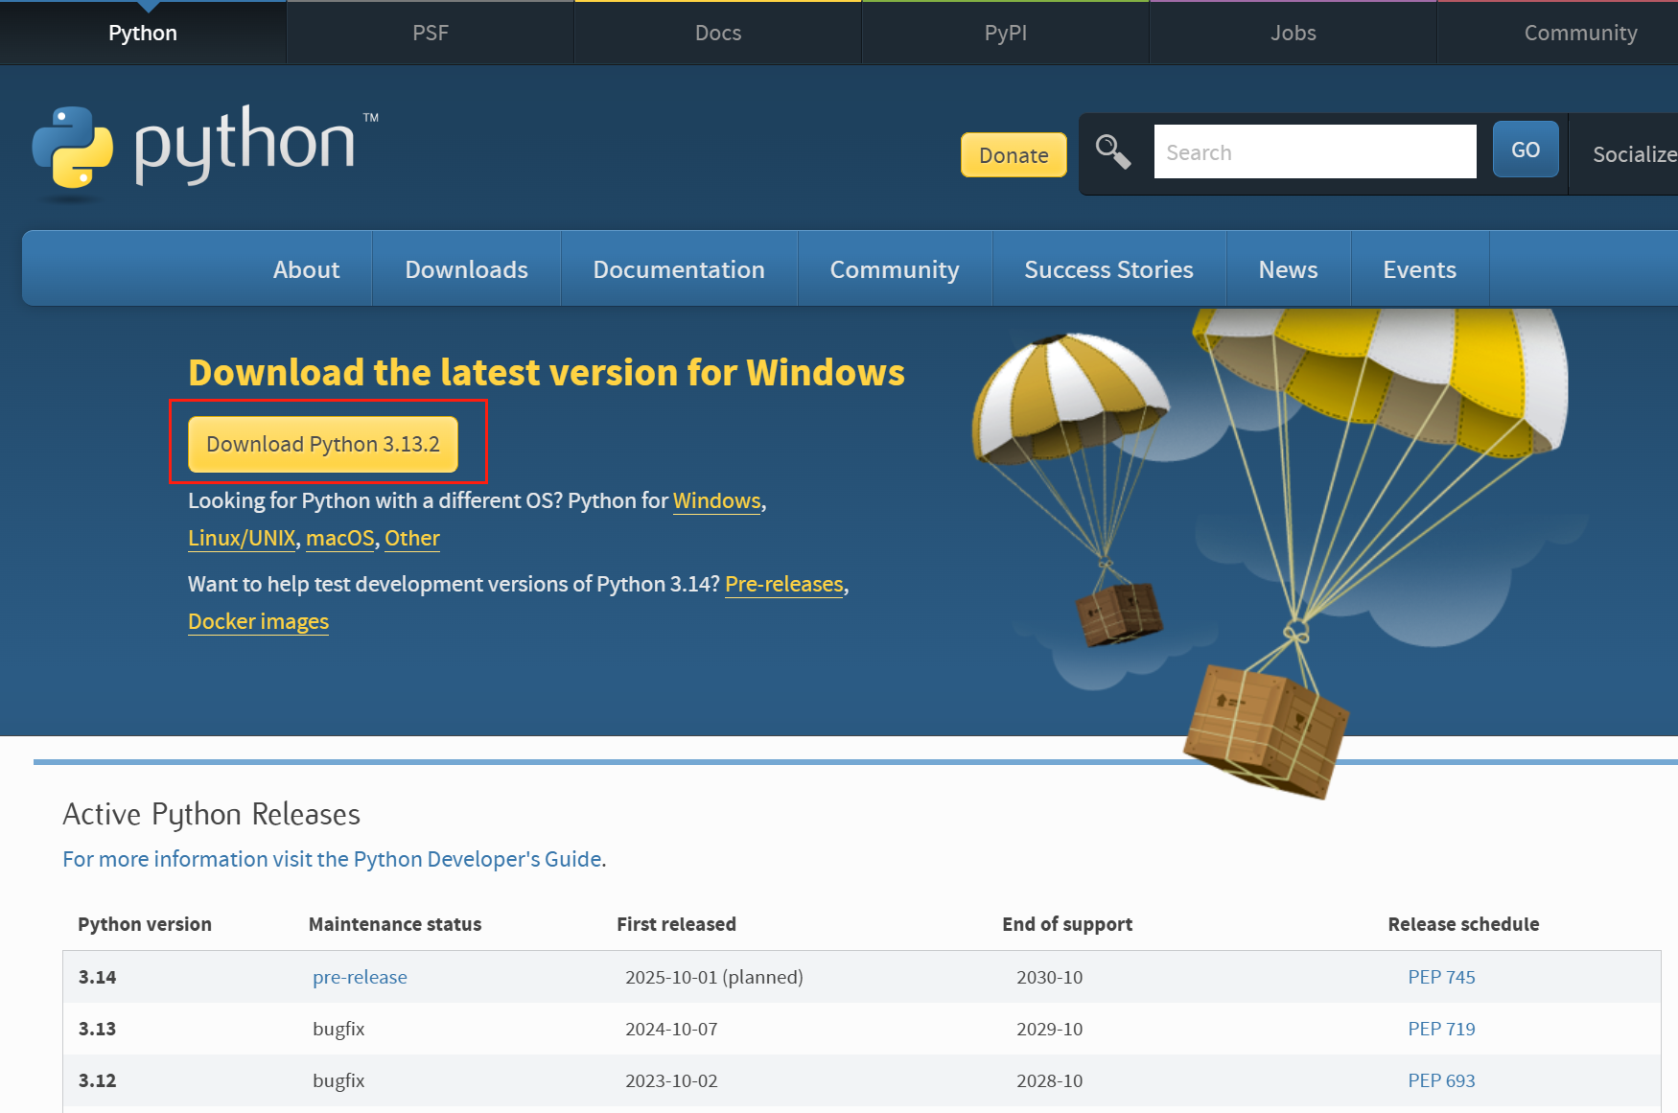Screen dimensions: 1678x1113
Task: Select the 3.13 version cell
Action: [x=98, y=1029]
